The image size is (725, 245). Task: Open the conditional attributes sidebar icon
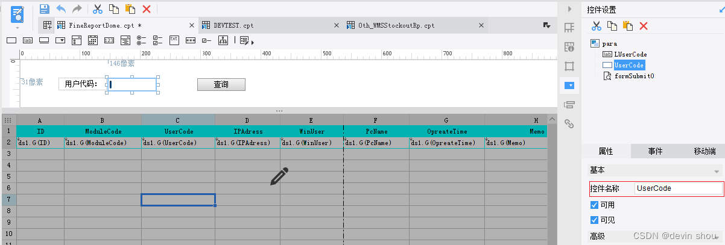pos(569,105)
